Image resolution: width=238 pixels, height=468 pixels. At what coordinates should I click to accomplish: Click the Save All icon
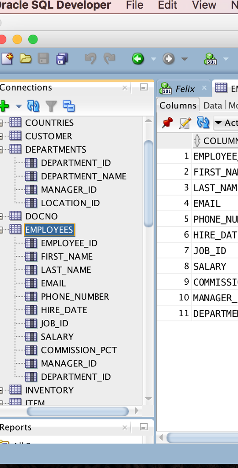(x=62, y=59)
